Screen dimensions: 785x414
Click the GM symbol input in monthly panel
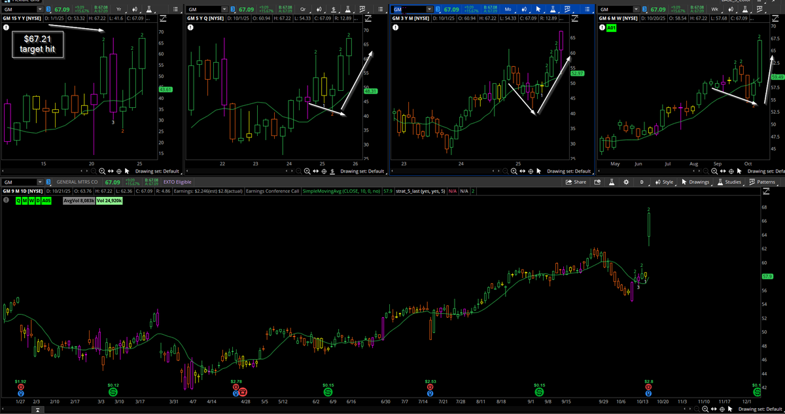pyautogui.click(x=408, y=9)
